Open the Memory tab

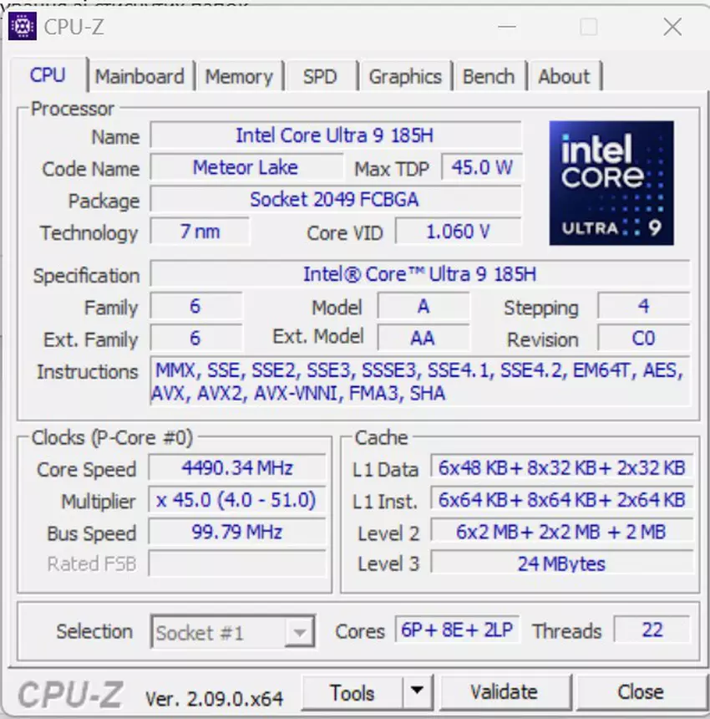point(239,77)
